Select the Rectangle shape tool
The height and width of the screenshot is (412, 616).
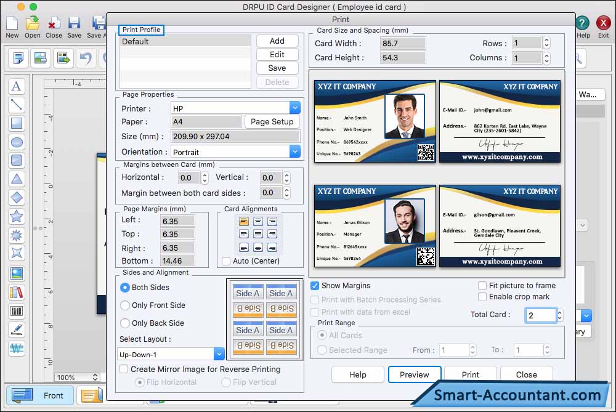[x=17, y=123]
